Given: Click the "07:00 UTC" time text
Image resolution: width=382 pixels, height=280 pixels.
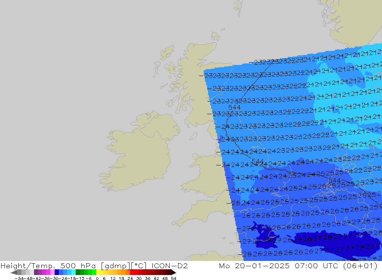Looking at the screenshot, I should 317,265.
